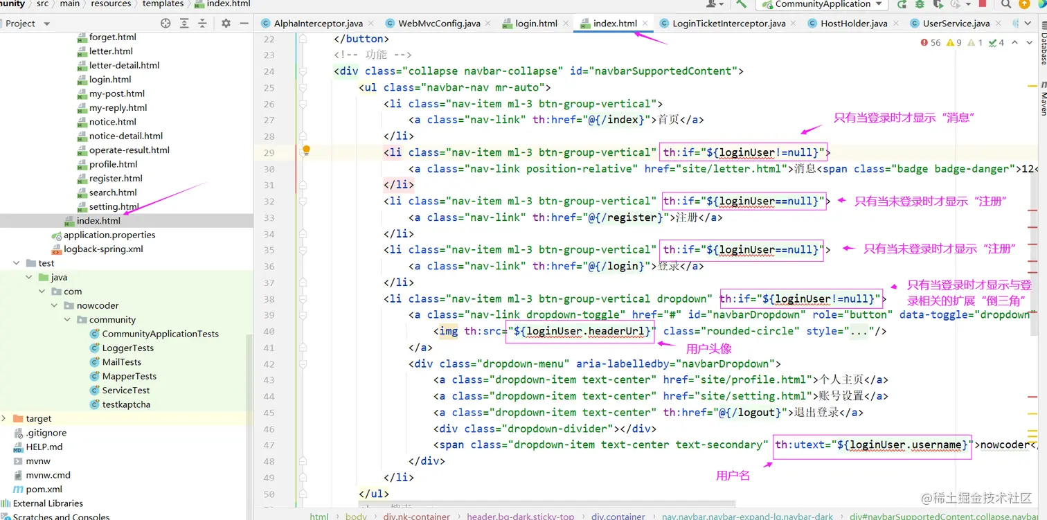Screen dimensions: 1047x520
Task: Click the Debug bug icon
Action: [918, 3]
